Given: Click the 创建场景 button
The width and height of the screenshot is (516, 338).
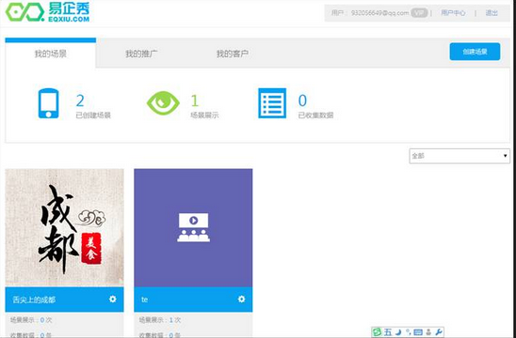Looking at the screenshot, I should 475,52.
